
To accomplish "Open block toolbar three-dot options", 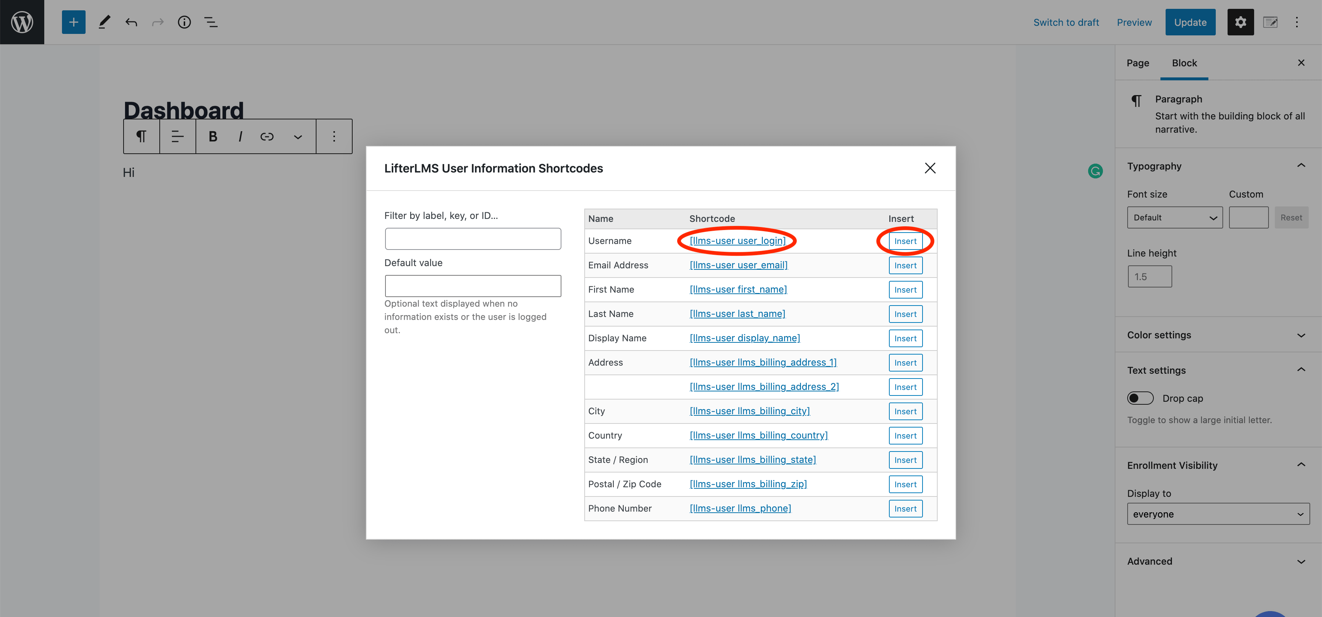I will pos(334,136).
